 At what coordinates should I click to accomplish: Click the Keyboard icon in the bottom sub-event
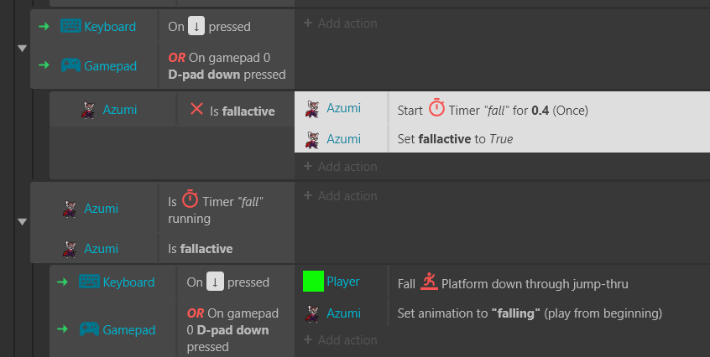[89, 282]
